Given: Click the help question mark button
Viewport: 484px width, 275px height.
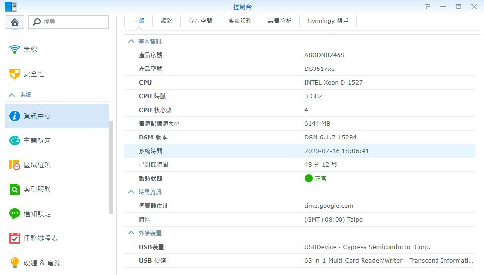Looking at the screenshot, I should 428,7.
